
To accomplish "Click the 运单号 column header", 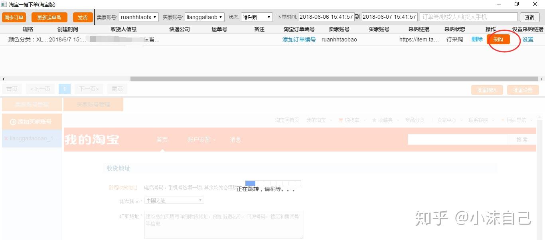I will [x=219, y=29].
